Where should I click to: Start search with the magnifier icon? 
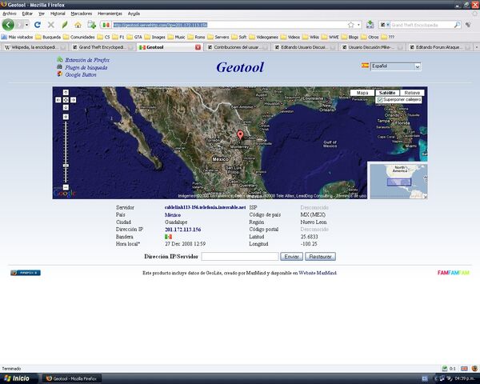(457, 25)
